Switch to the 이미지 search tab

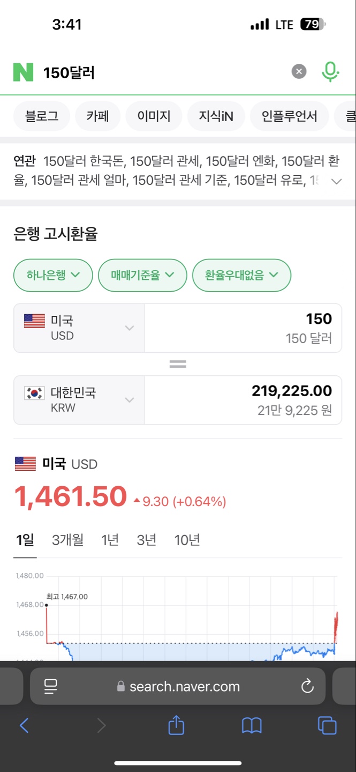(154, 116)
